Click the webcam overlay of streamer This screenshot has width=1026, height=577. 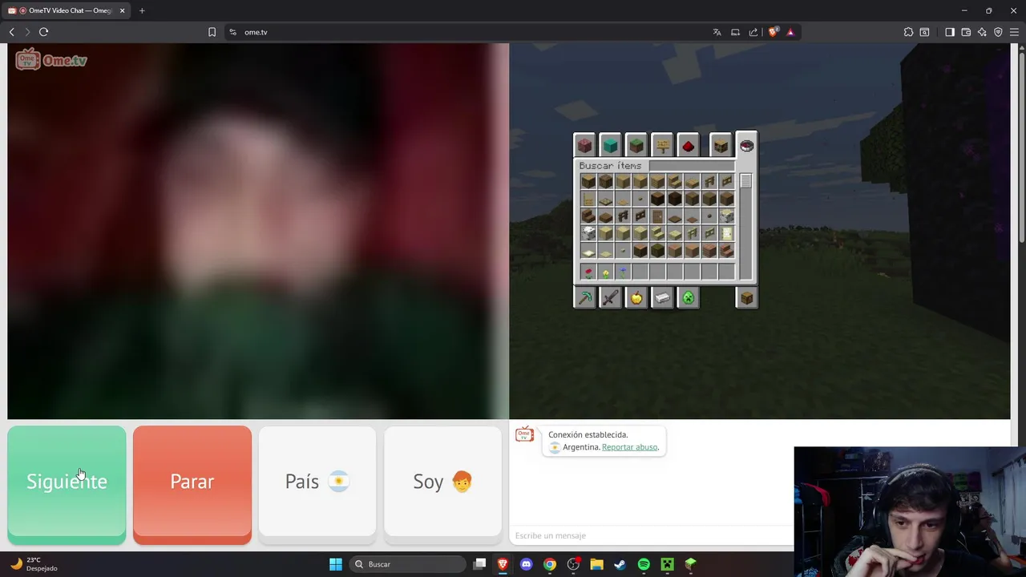click(x=910, y=512)
